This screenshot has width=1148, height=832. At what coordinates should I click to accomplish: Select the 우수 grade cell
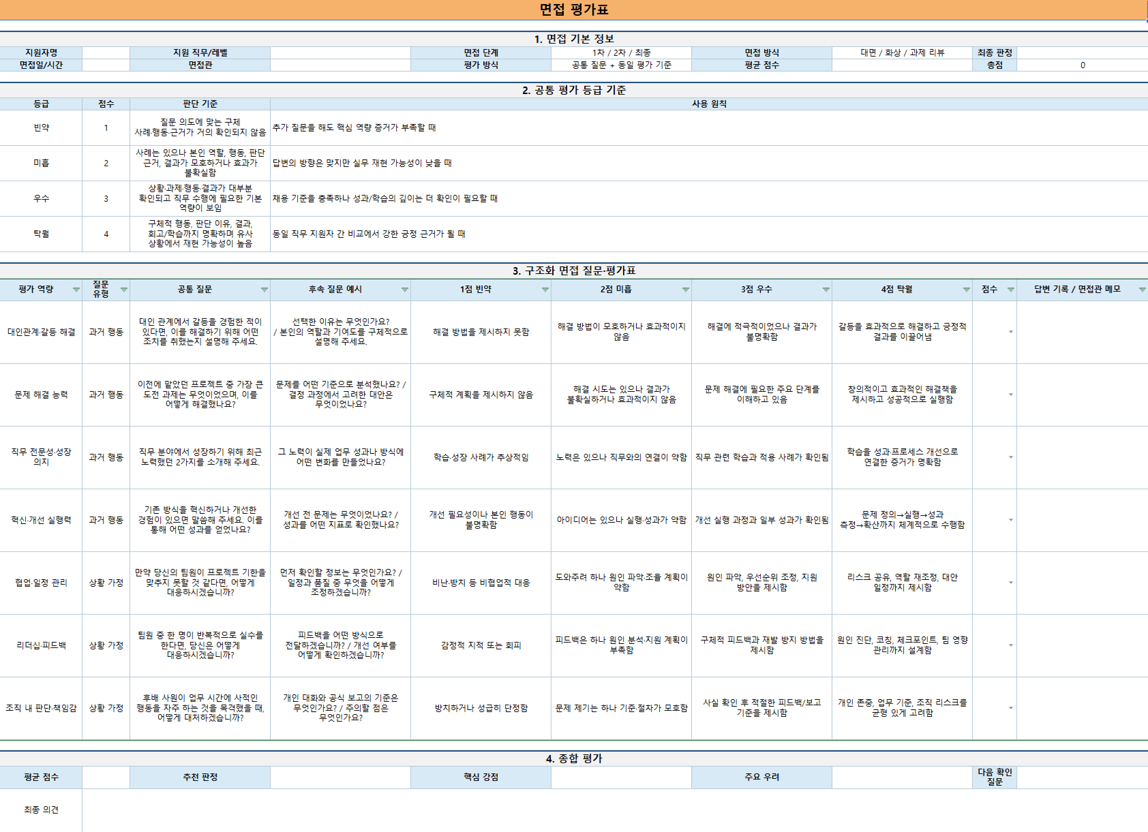point(41,199)
